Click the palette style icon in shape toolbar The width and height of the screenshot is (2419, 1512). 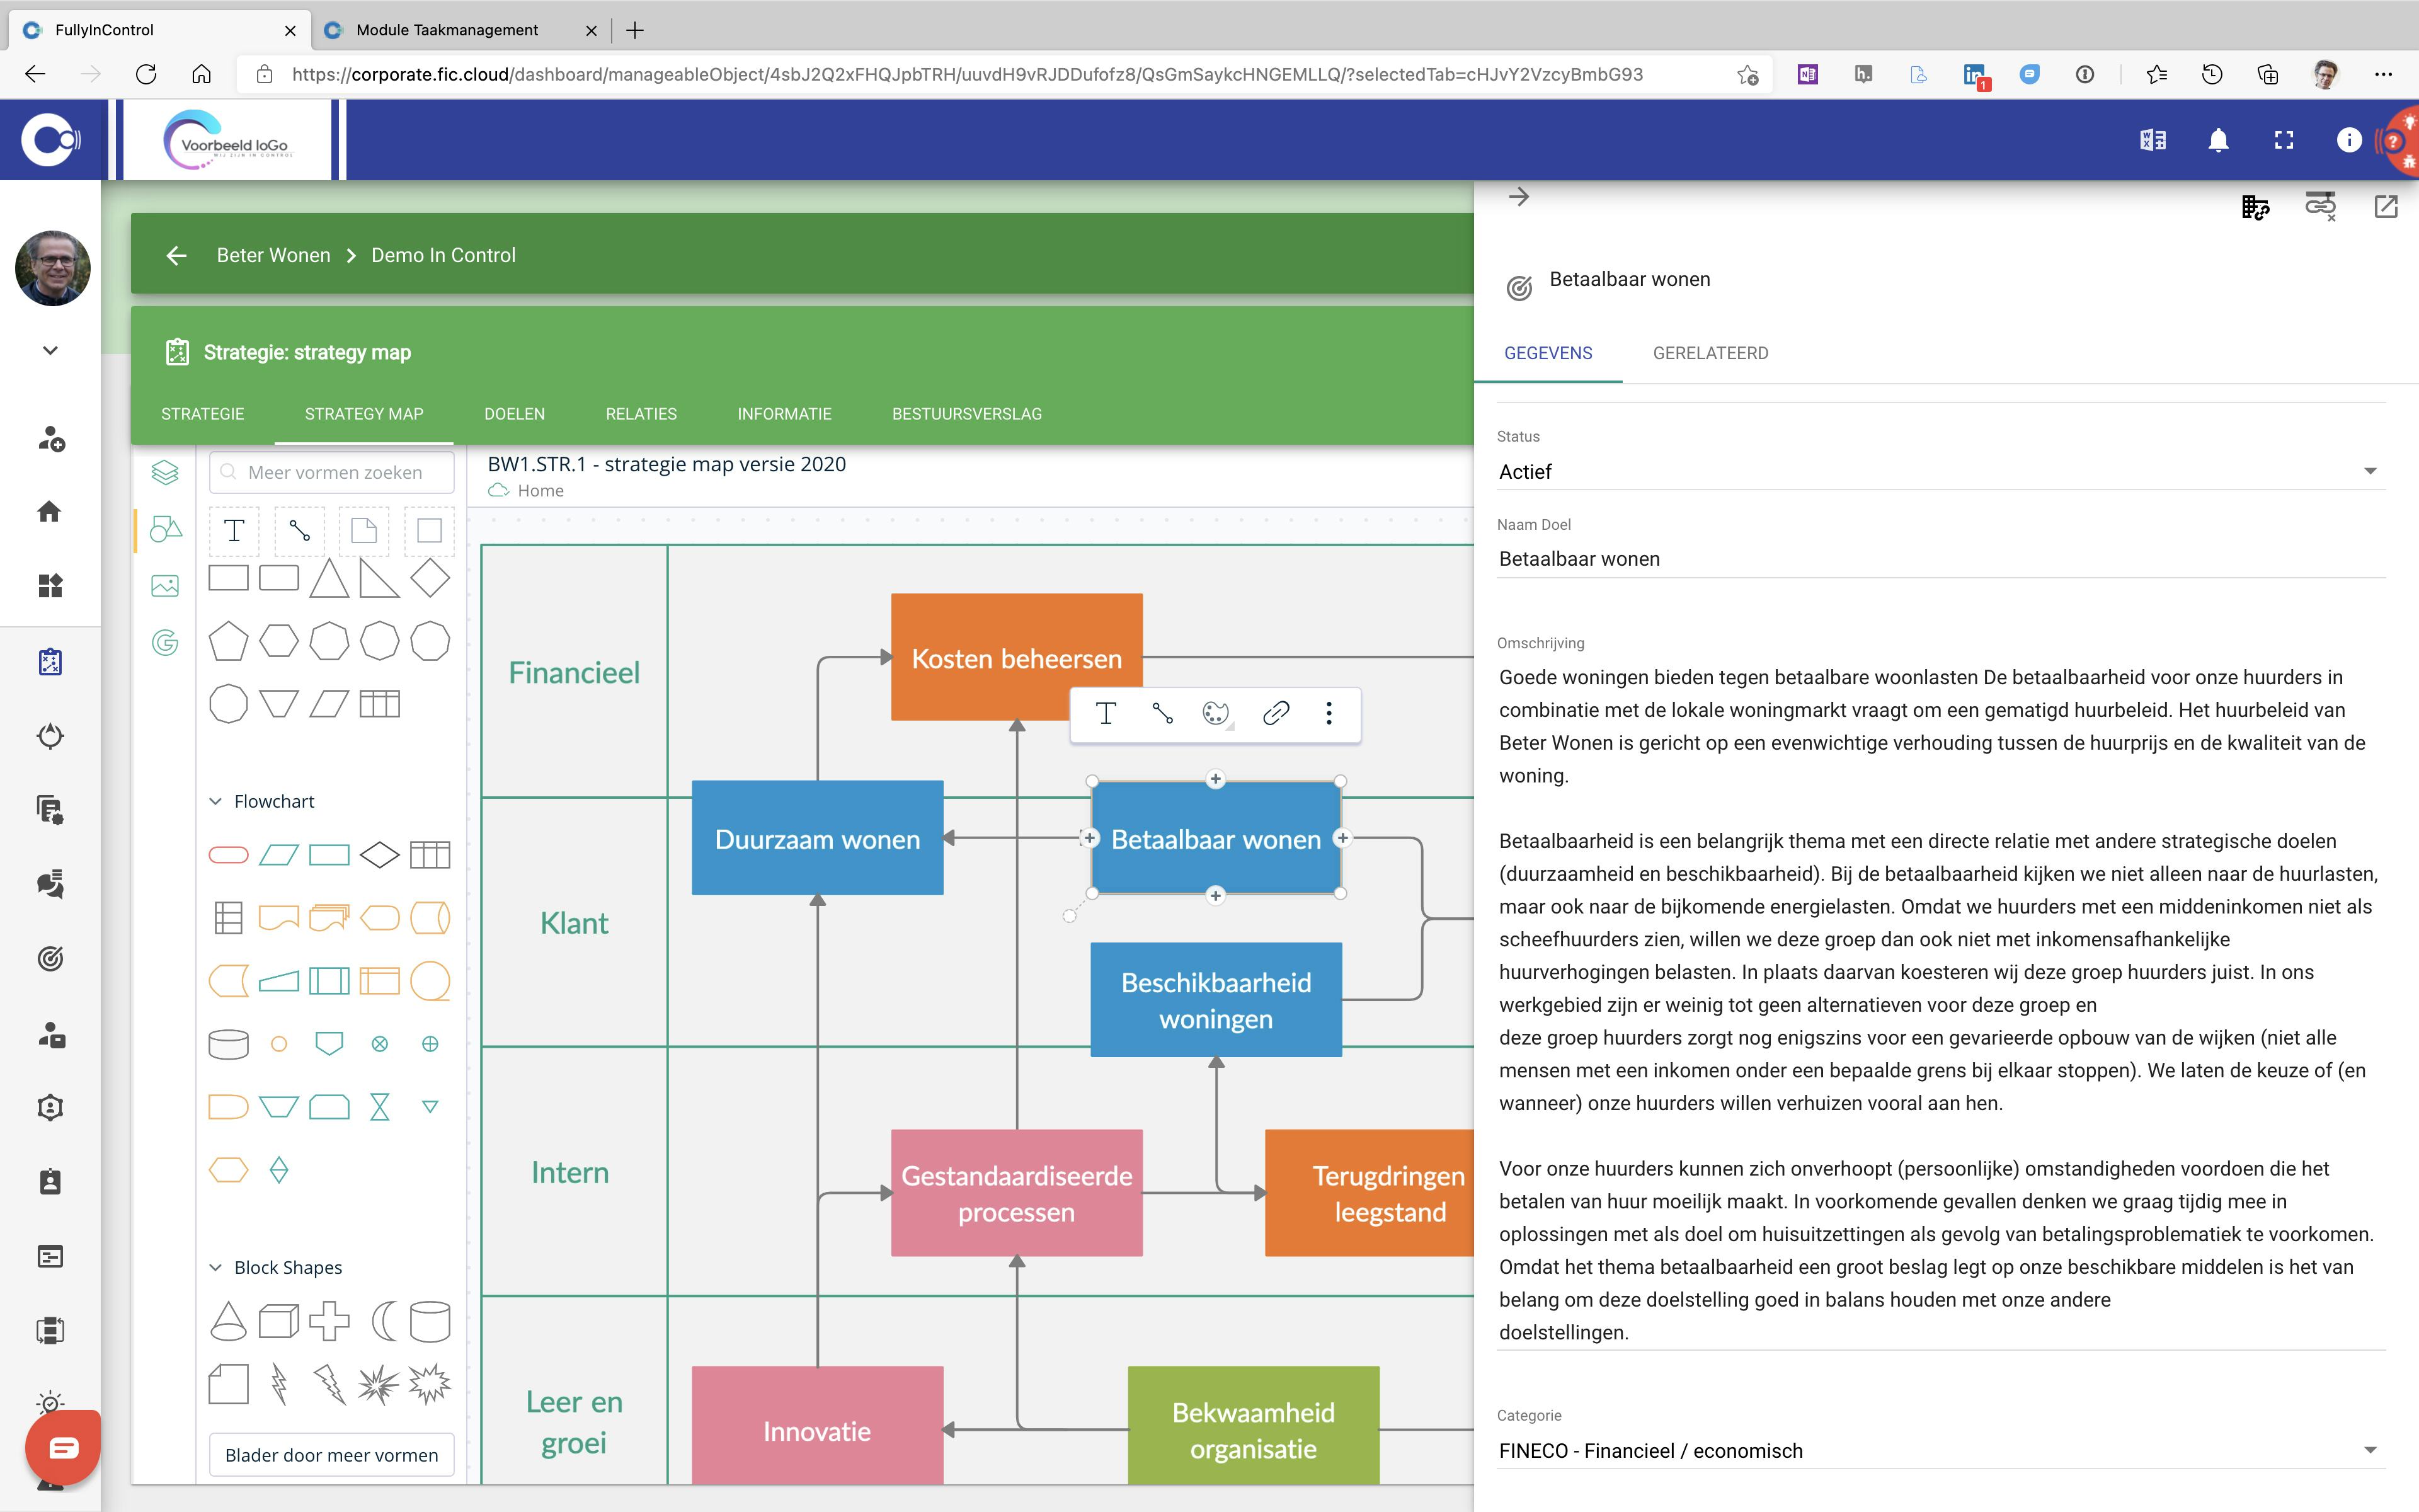coord(1216,713)
